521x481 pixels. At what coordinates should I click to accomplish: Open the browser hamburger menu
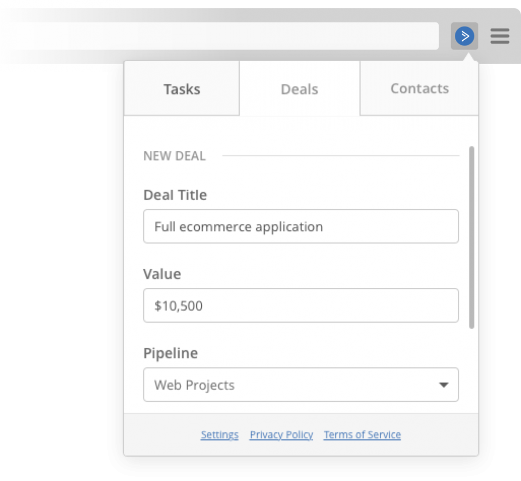(500, 36)
